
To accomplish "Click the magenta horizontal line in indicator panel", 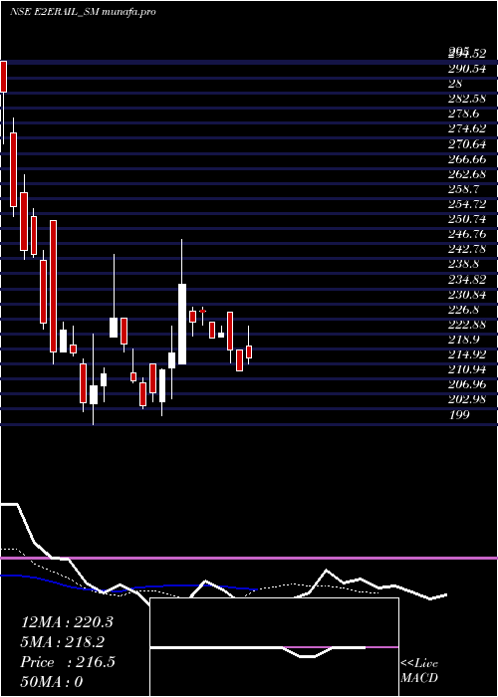I will (249, 558).
